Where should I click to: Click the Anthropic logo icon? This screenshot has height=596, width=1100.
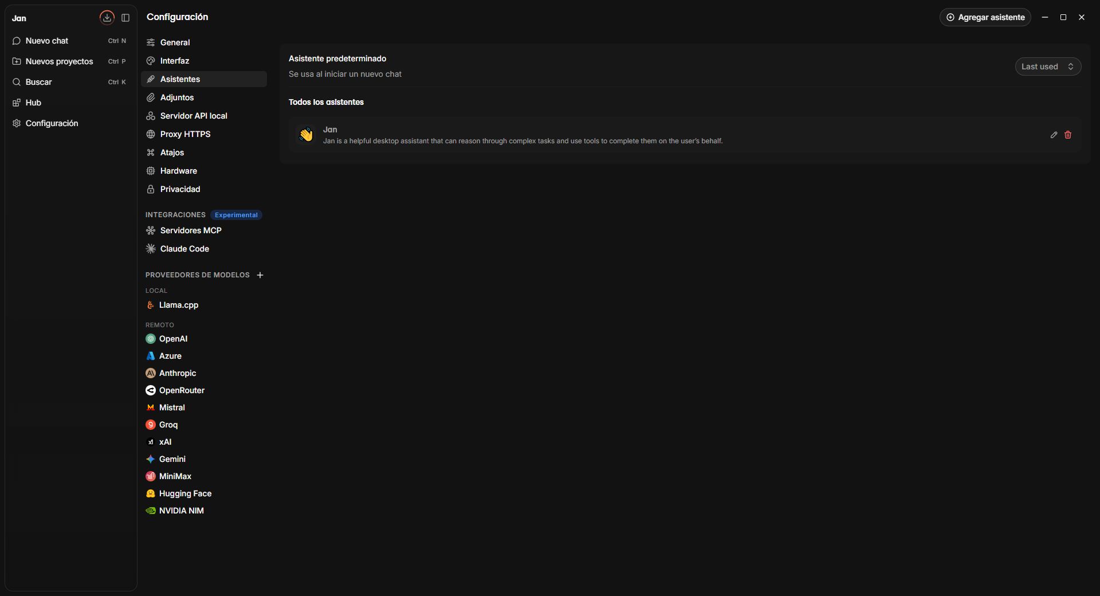click(x=151, y=373)
